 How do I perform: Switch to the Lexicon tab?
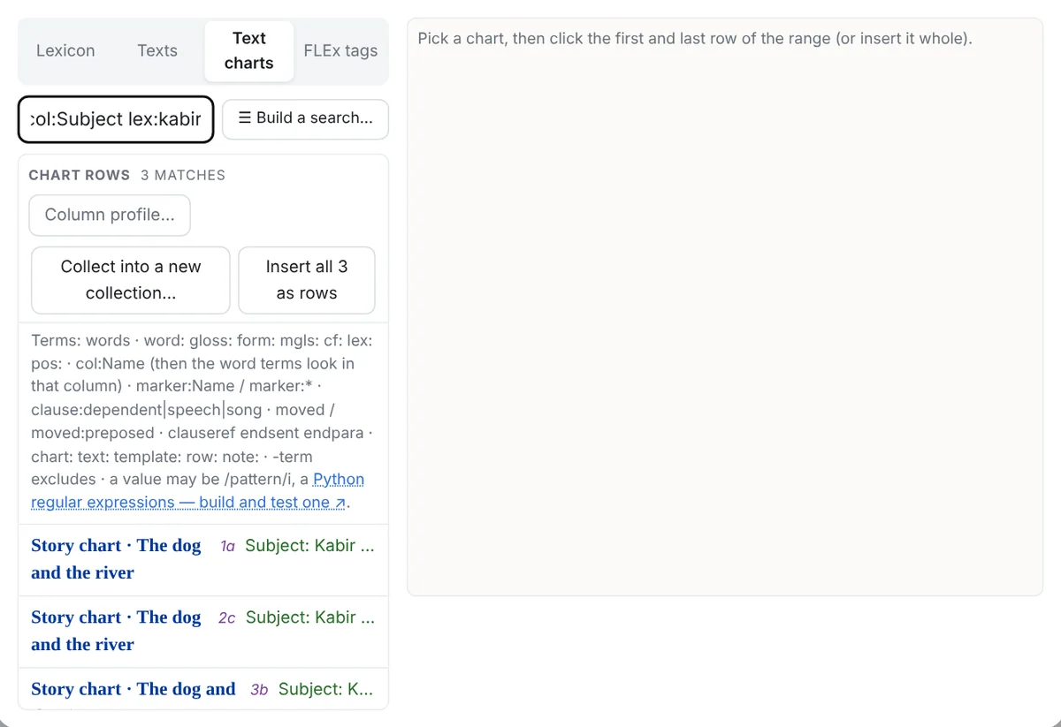(65, 51)
